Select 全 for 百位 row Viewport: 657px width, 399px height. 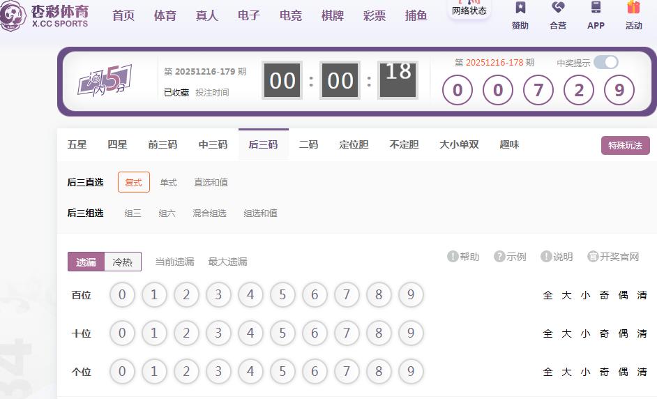pos(547,295)
